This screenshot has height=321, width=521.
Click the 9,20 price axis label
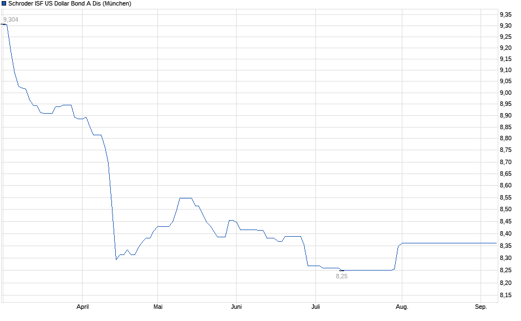tap(505, 48)
